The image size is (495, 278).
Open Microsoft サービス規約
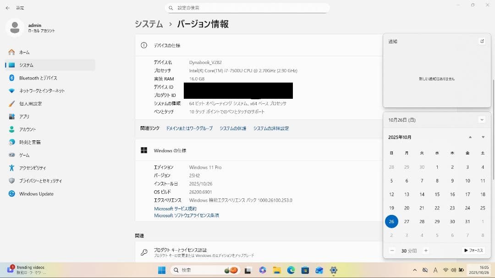tap(175, 208)
